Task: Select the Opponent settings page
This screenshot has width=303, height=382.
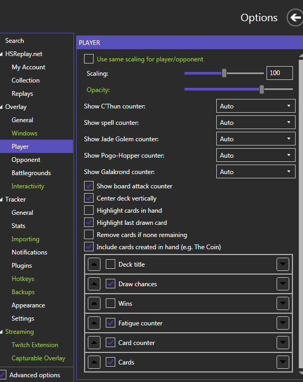Action: click(x=26, y=160)
